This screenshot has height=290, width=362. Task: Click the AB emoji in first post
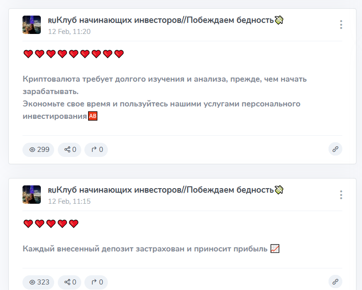click(93, 117)
